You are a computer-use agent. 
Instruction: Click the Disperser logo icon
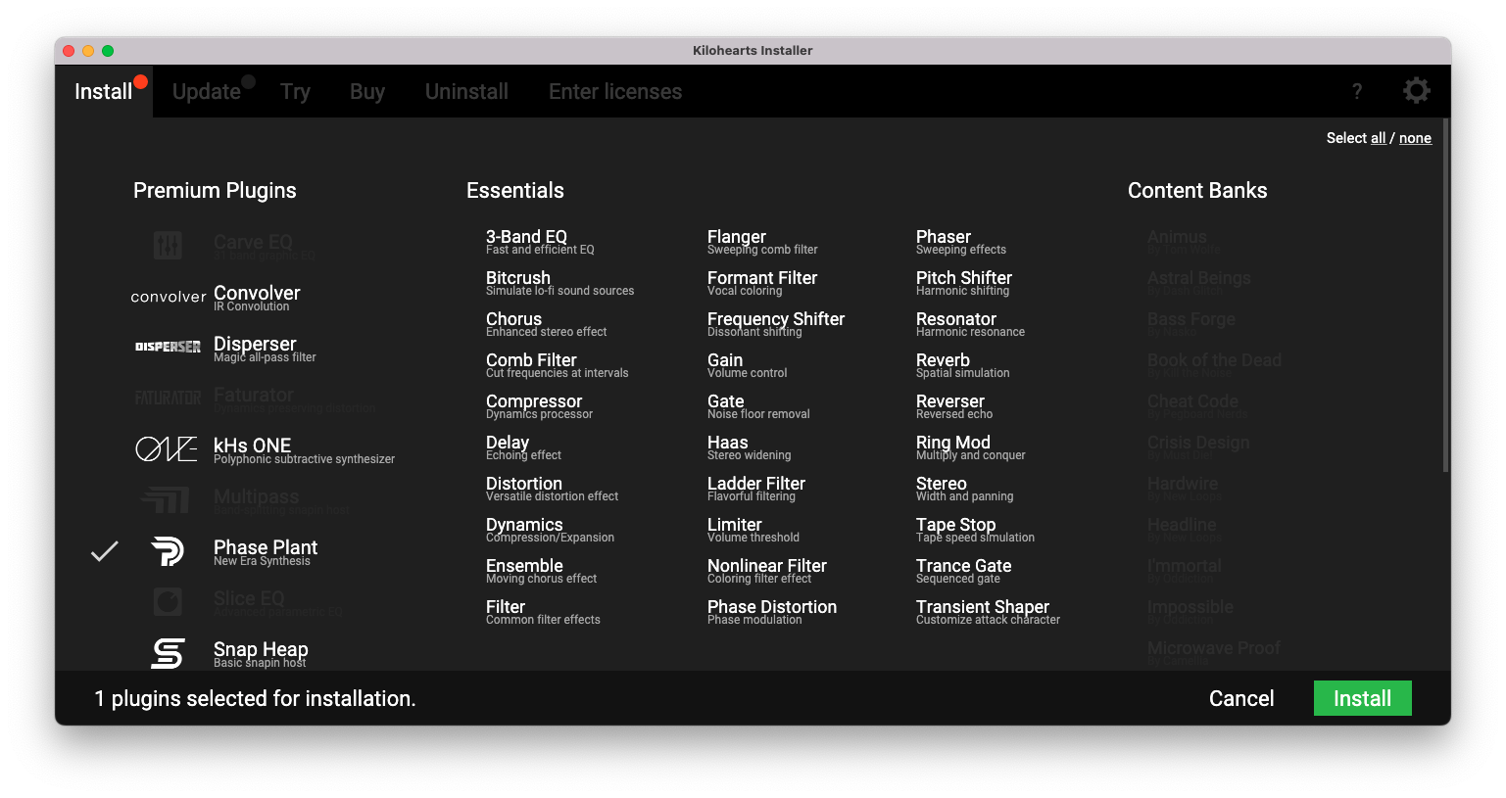pyautogui.click(x=168, y=347)
